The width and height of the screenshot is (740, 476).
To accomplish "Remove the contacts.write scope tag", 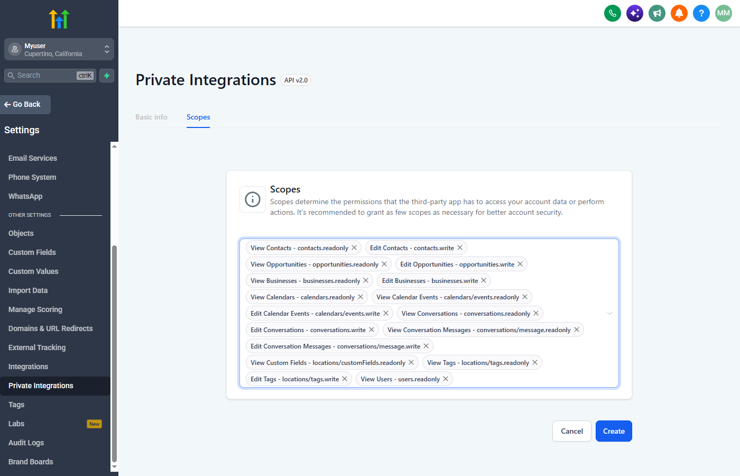I will [x=460, y=248].
